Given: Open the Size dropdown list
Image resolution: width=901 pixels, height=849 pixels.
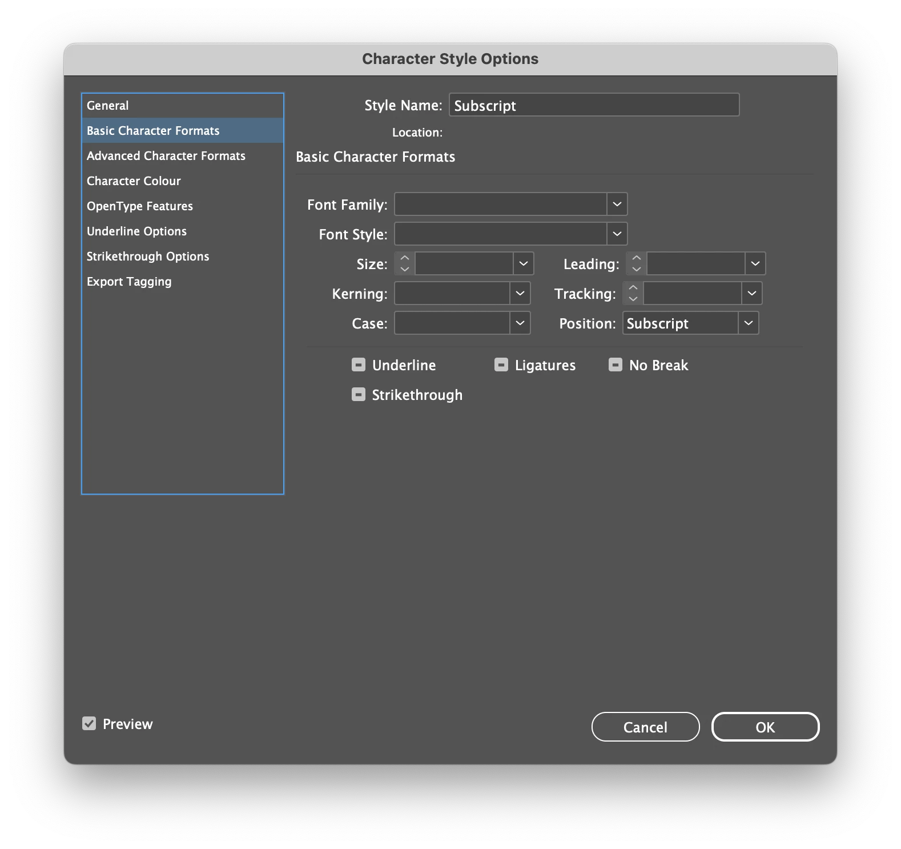Looking at the screenshot, I should click(524, 263).
